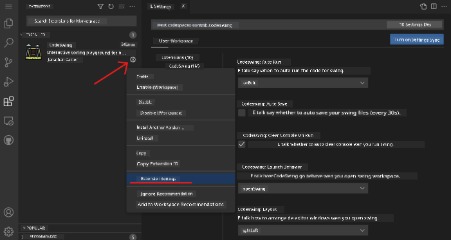Open the Remote Explorer view
The height and width of the screenshot is (240, 451).
(x=8, y=121)
